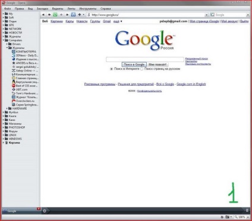
Task: Click the Rewind arrow at toolbar start
Action: point(43,15)
